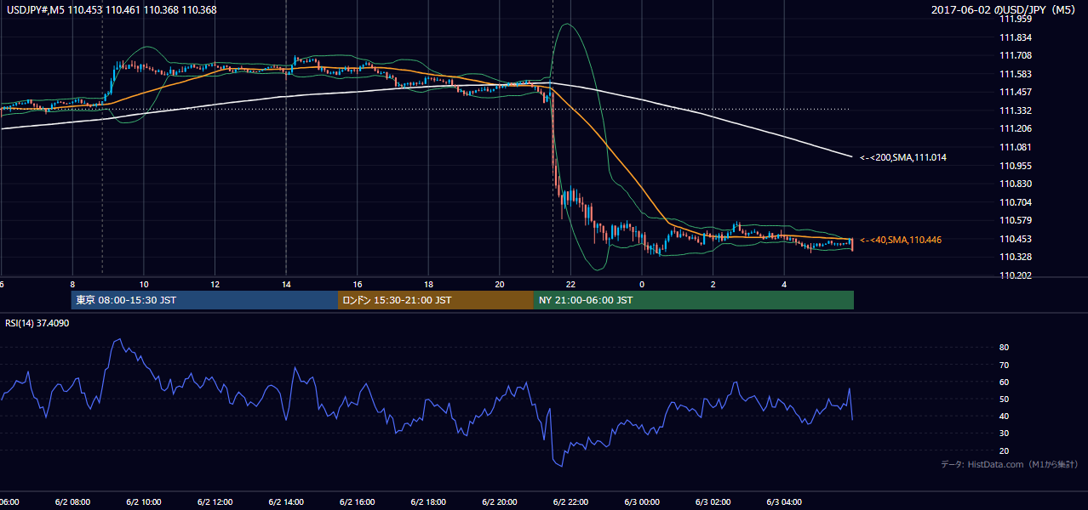Click price axis value 111.583
This screenshot has width=1088, height=510.
[1015, 74]
